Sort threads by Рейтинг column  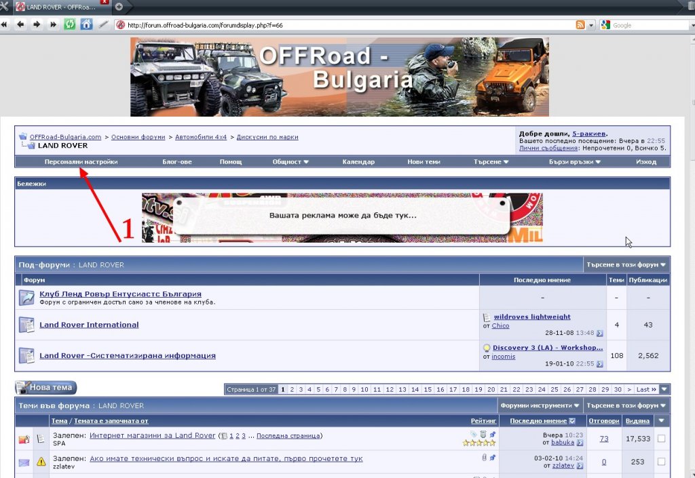tap(483, 421)
